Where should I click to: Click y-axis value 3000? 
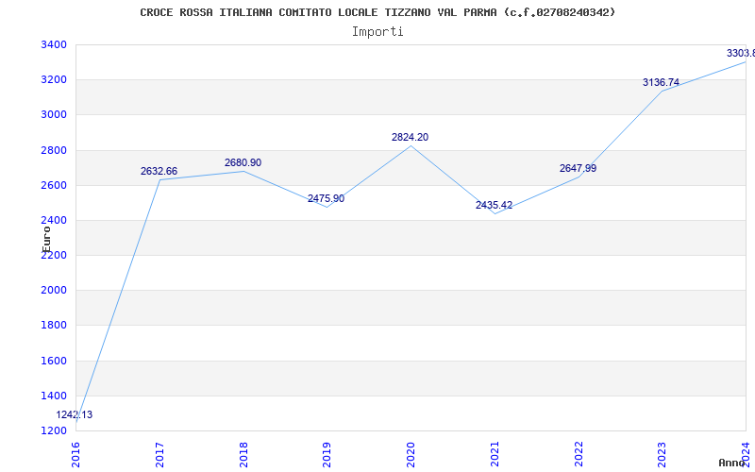(53, 115)
